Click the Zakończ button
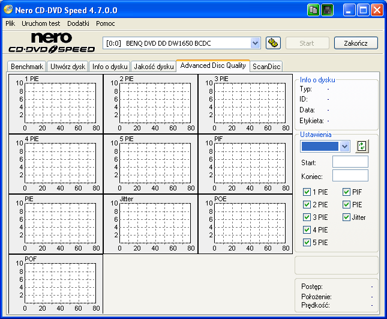387x319 pixels. pyautogui.click(x=356, y=43)
